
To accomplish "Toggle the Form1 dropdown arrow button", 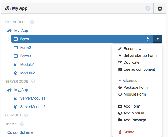I will coord(158,39).
